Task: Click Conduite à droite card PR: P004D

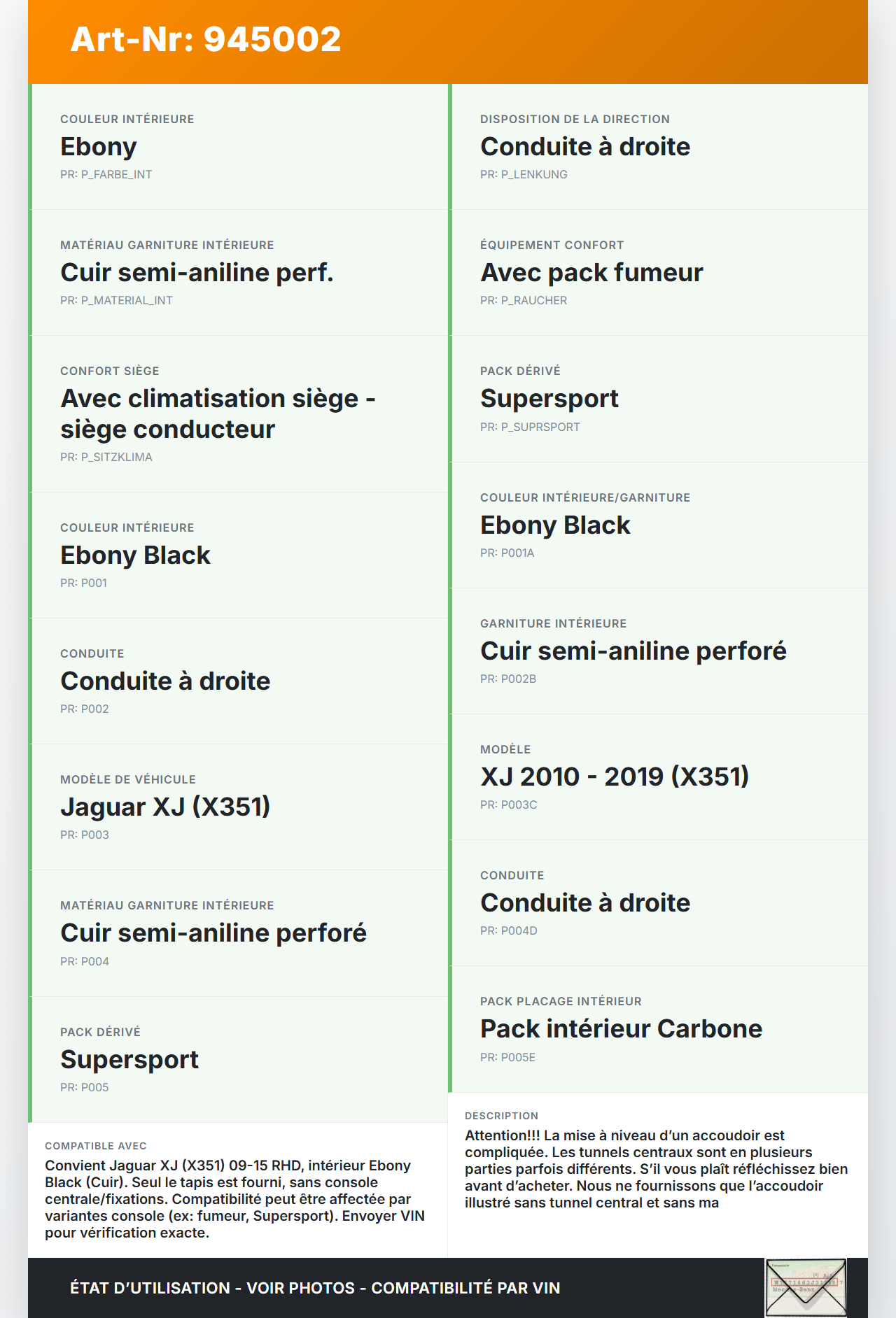Action: pos(658,902)
